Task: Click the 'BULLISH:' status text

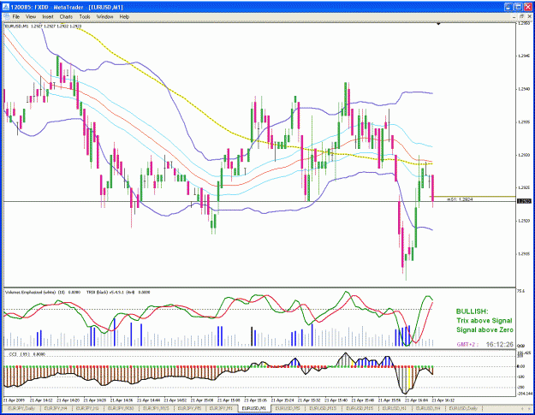Action: tap(473, 311)
